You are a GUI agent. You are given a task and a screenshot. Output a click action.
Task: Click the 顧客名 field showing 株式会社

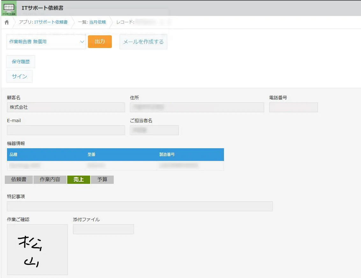(x=66, y=108)
